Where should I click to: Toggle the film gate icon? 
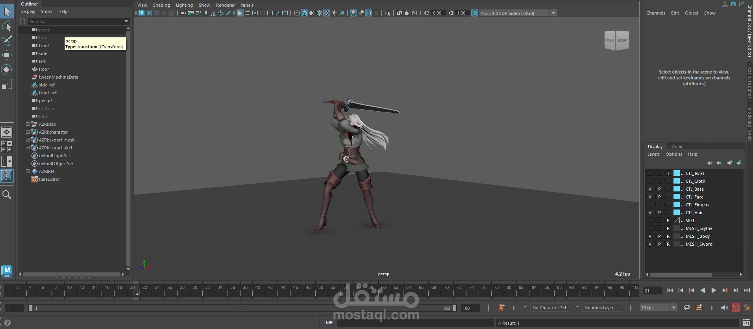248,13
